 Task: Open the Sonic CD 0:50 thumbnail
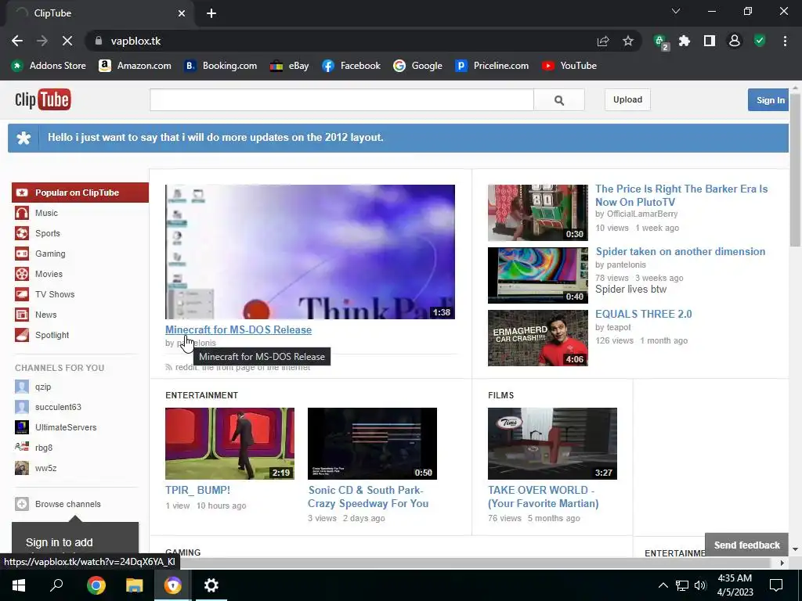tap(372, 444)
